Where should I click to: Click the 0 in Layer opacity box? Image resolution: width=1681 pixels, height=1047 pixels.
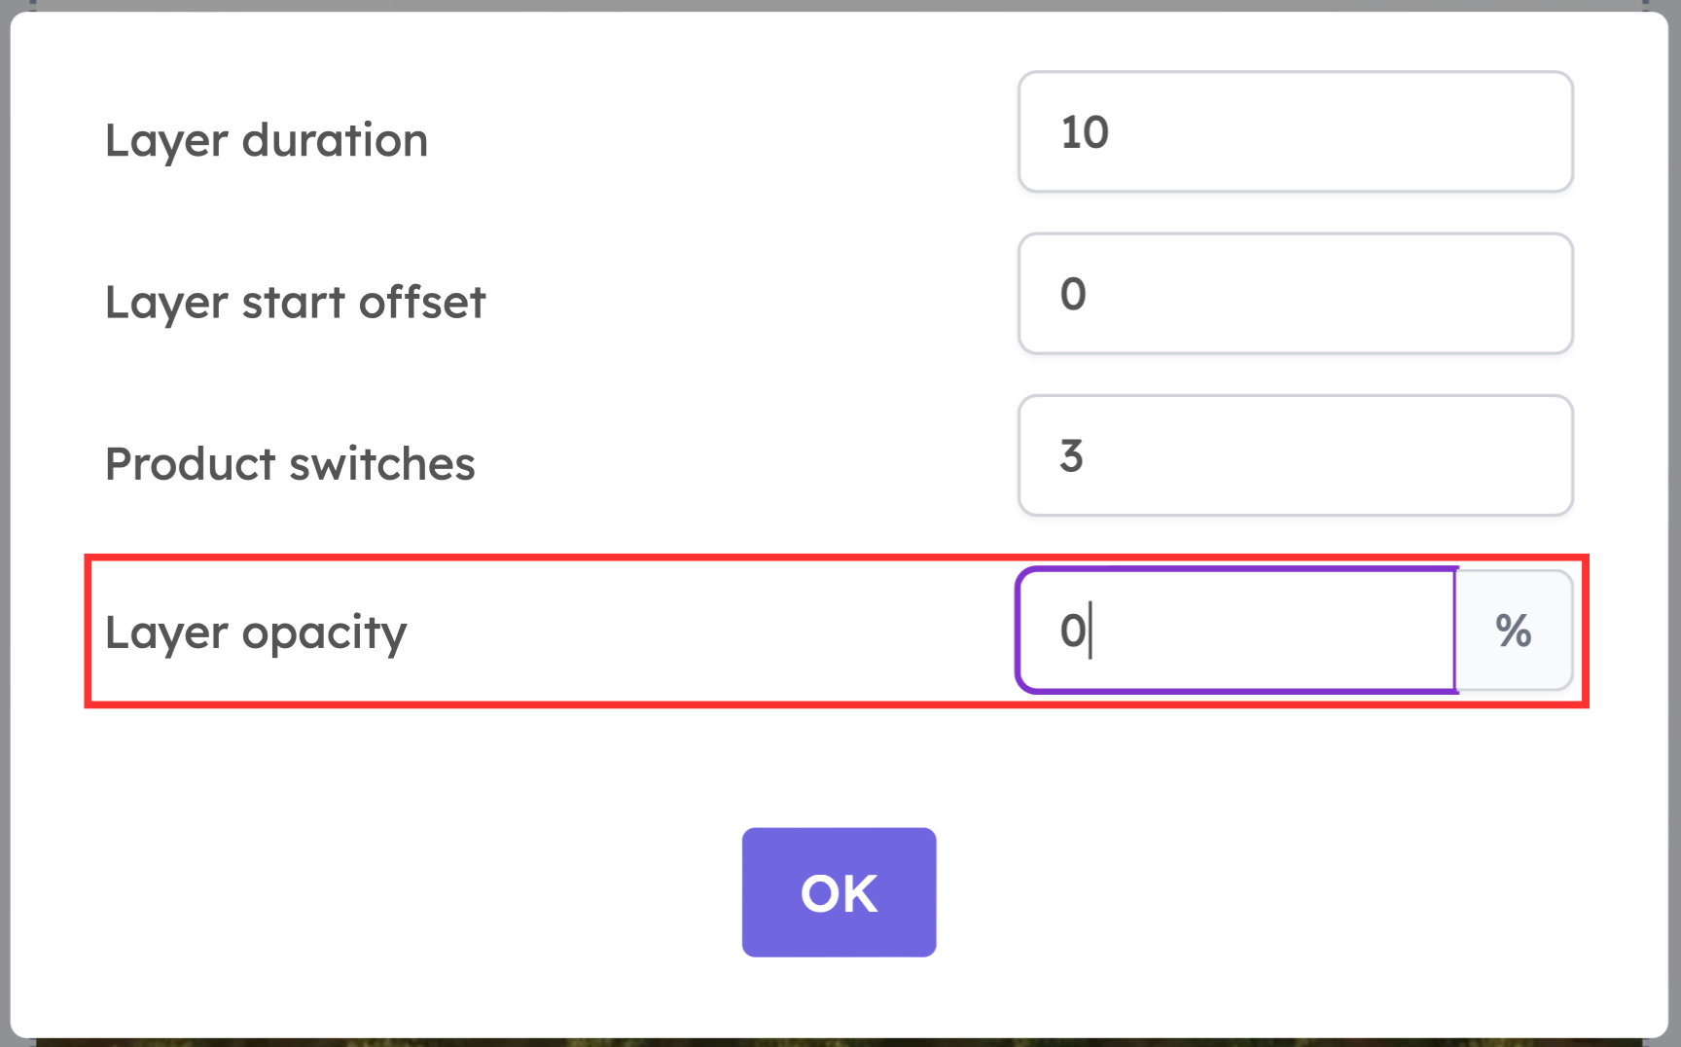tap(1073, 631)
